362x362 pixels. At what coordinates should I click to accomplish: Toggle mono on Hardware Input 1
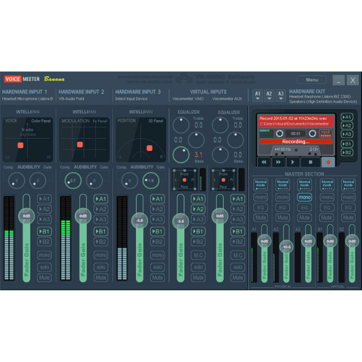click(44, 255)
